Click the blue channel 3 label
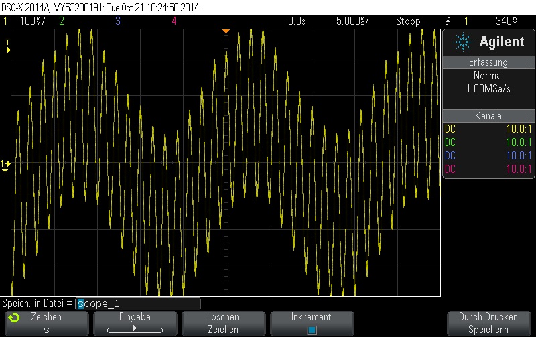The height and width of the screenshot is (337, 536). [x=118, y=21]
